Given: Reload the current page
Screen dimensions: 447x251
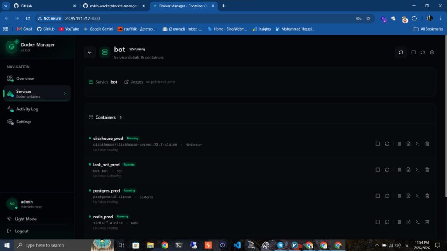Looking at the screenshot, I should point(28,18).
